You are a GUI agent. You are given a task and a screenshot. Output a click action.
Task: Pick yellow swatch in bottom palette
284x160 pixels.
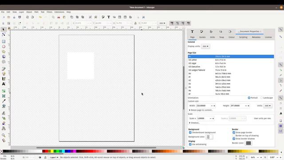52,151
